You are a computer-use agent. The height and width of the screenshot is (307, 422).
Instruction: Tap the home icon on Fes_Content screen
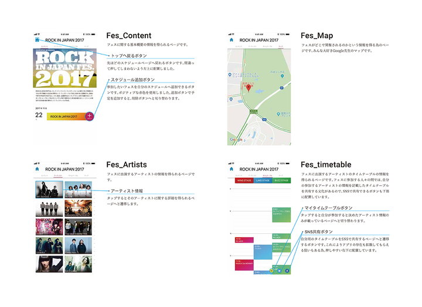pos(37,40)
